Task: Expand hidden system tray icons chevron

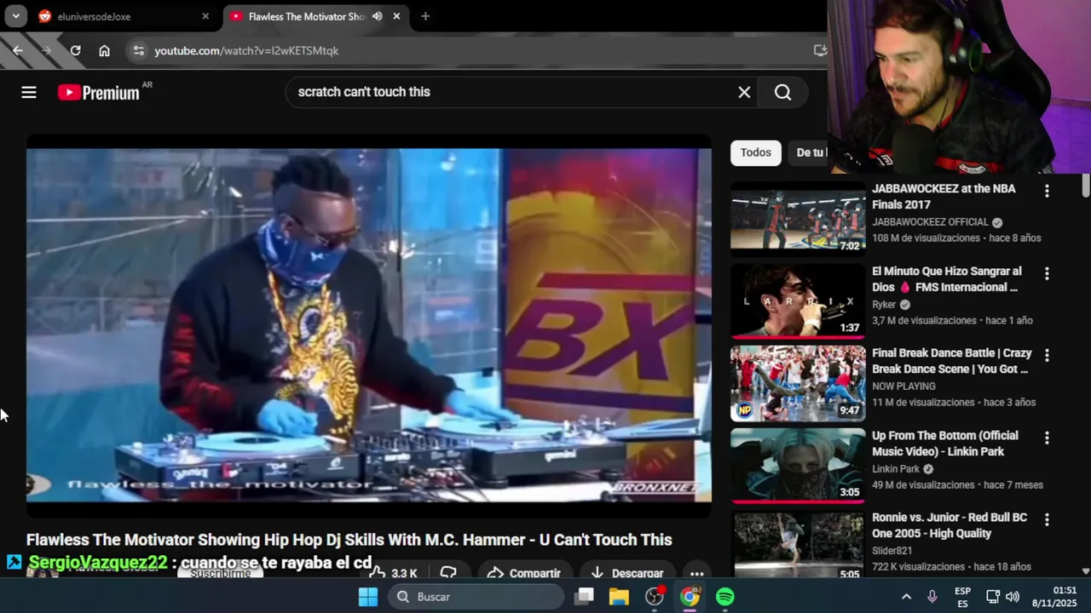Action: pyautogui.click(x=906, y=597)
